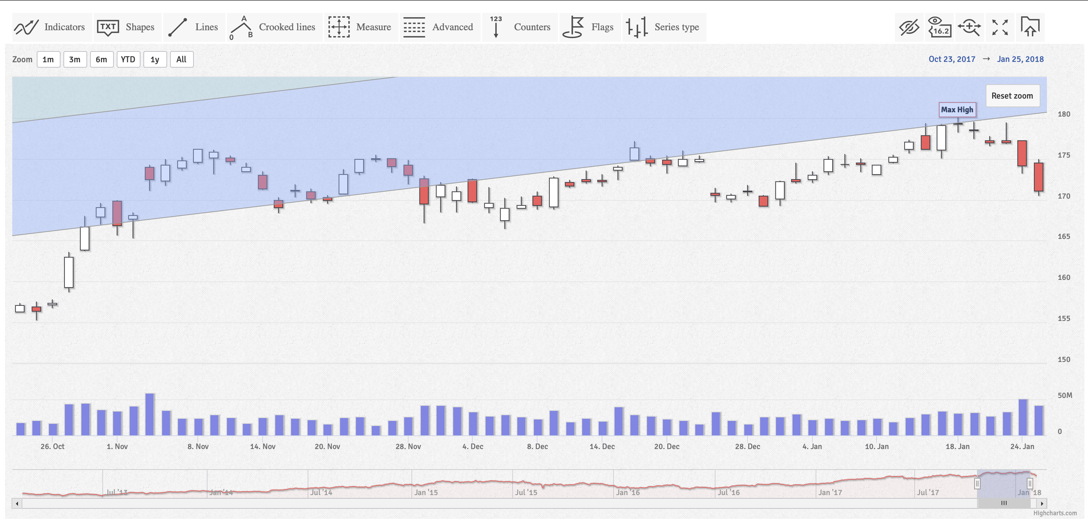
Task: Save the current chart layout
Action: [1029, 27]
